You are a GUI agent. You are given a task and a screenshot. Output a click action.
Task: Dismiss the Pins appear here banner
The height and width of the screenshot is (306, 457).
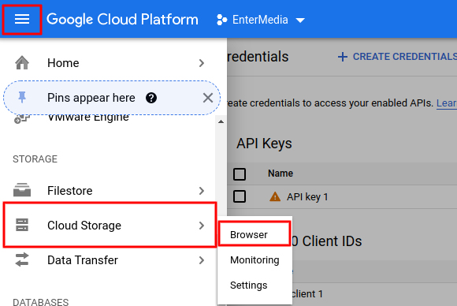point(208,98)
